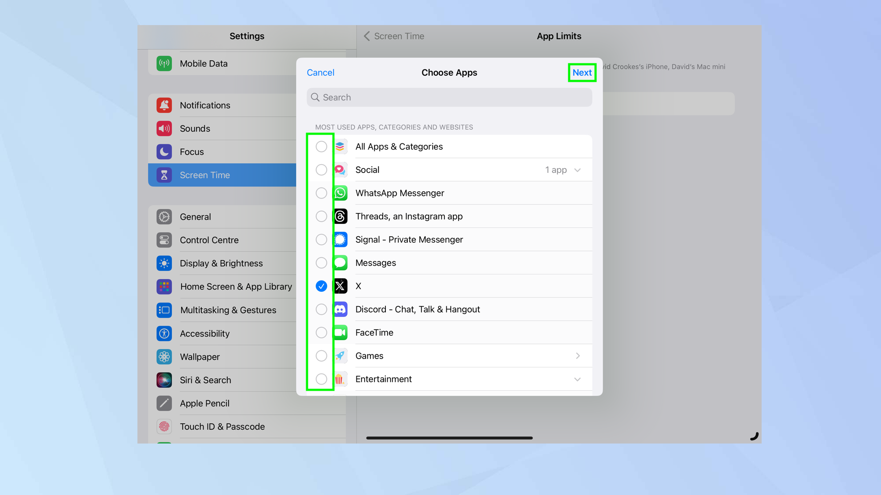Expand the Social category chevron

(577, 170)
